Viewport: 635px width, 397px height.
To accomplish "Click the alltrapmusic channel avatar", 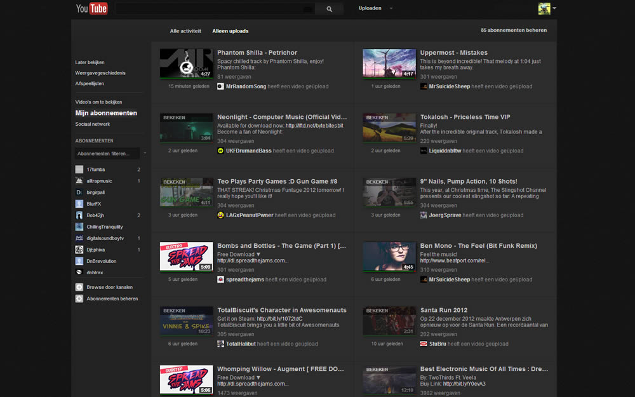I will click(79, 180).
